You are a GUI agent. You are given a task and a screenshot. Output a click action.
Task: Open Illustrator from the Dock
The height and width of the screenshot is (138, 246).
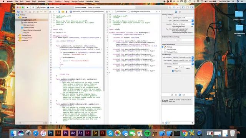click(x=58, y=133)
